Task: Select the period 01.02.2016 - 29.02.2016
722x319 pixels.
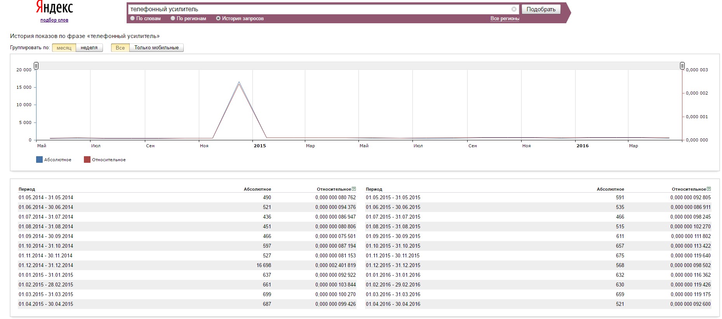Action: pyautogui.click(x=393, y=285)
